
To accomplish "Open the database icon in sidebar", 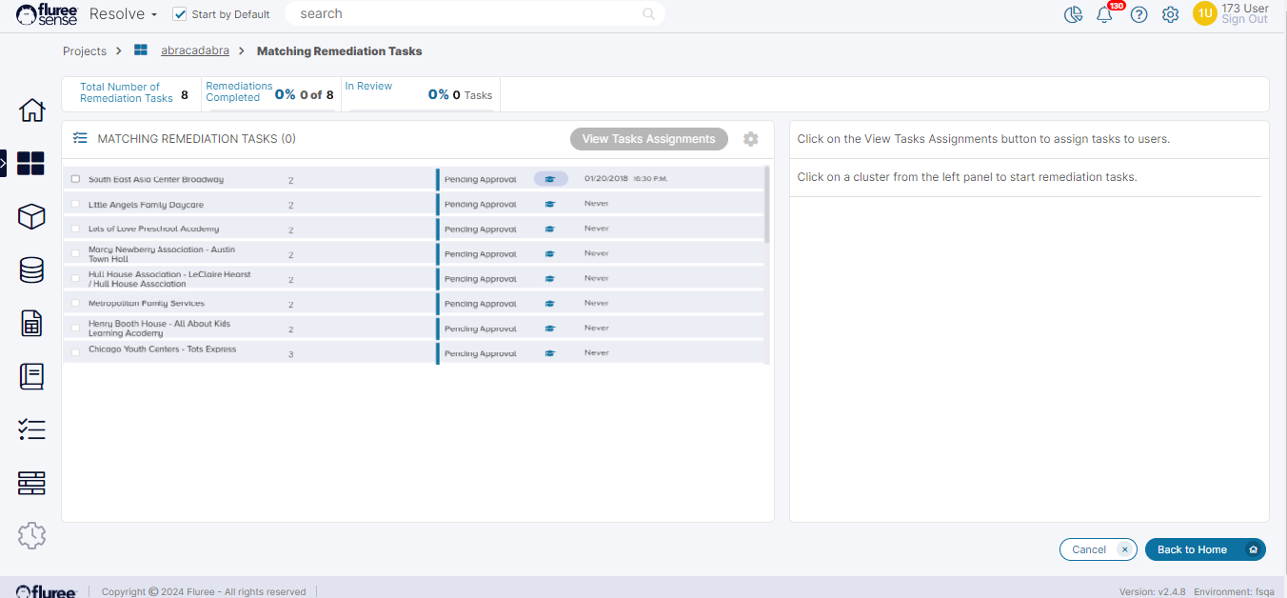I will 31,270.
